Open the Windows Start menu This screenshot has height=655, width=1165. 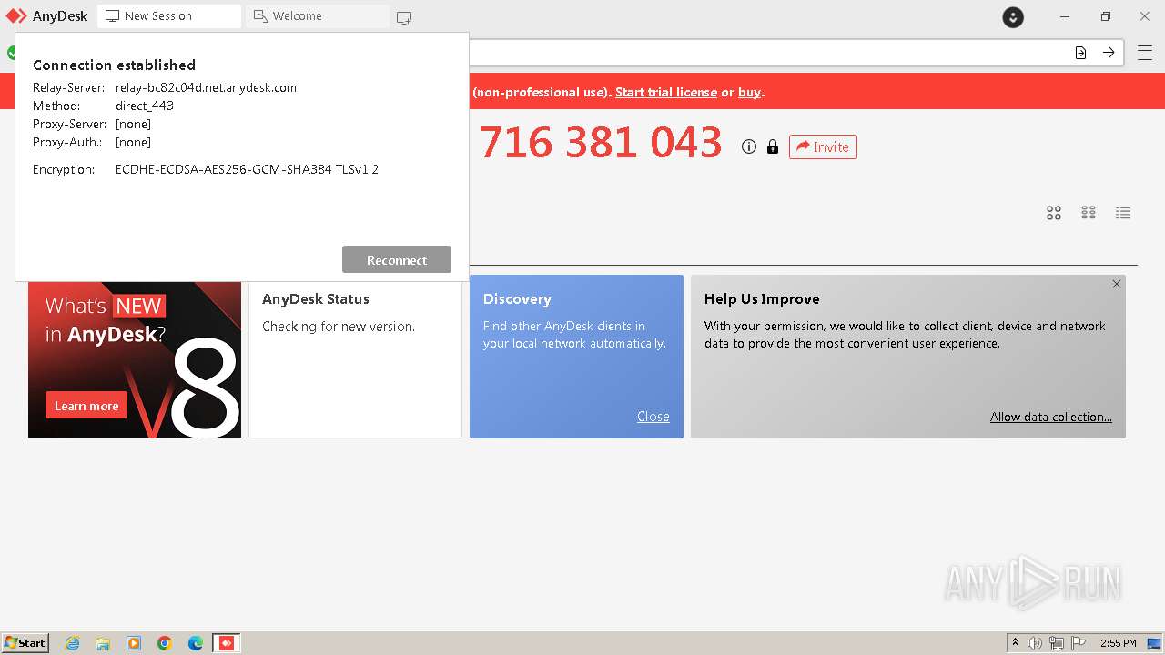(25, 642)
